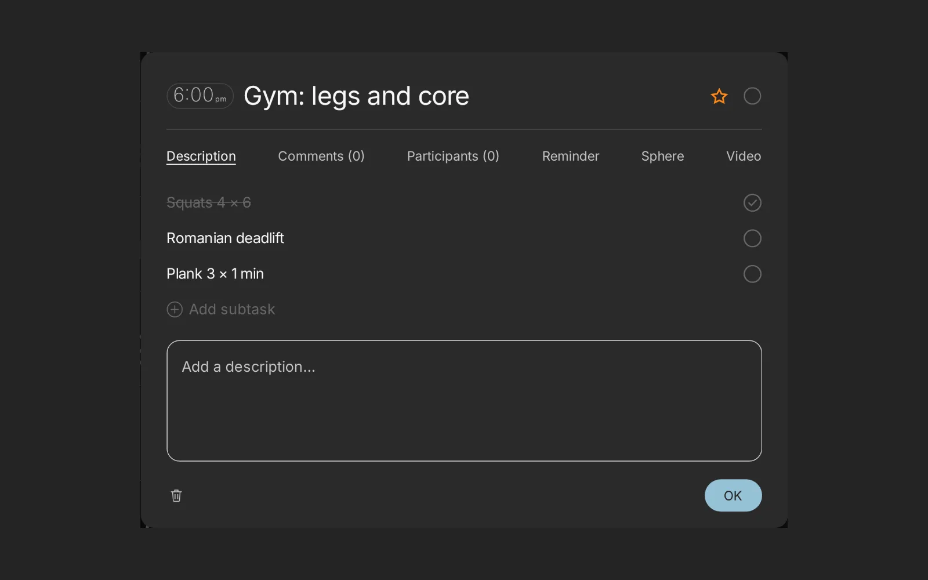This screenshot has height=580, width=928.
Task: Open the Video tab
Action: tap(744, 156)
